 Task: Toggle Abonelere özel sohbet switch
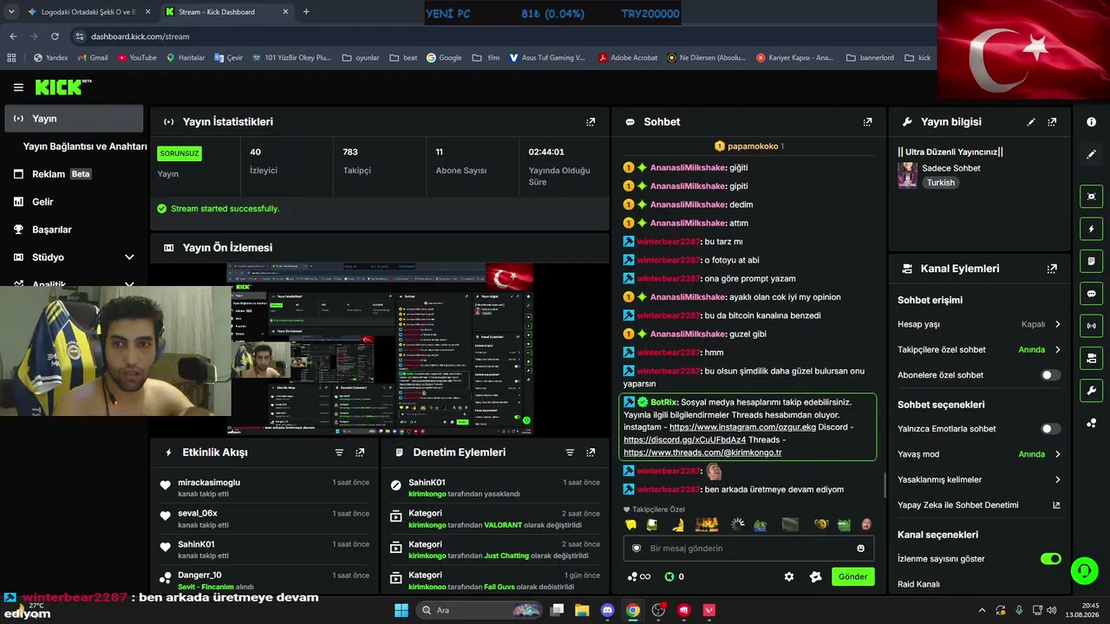(x=1050, y=375)
